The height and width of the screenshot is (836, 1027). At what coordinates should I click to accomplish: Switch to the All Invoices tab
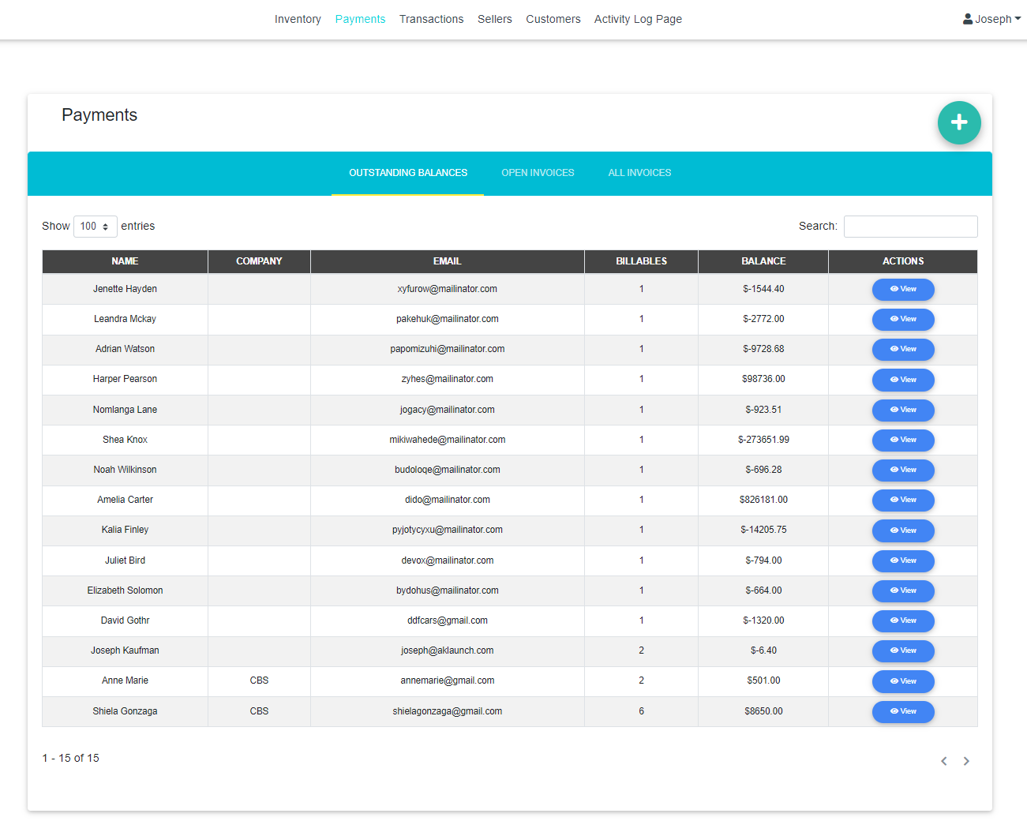click(639, 173)
